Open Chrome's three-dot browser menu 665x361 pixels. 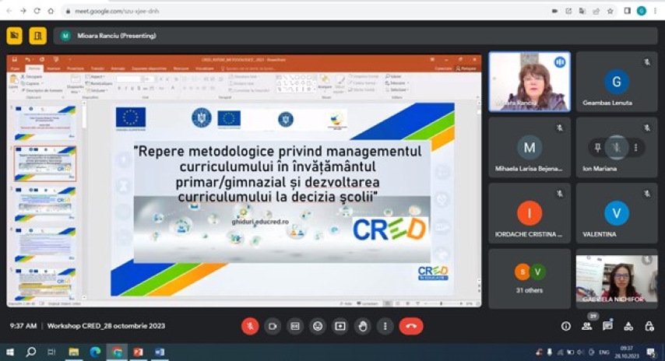(x=656, y=11)
